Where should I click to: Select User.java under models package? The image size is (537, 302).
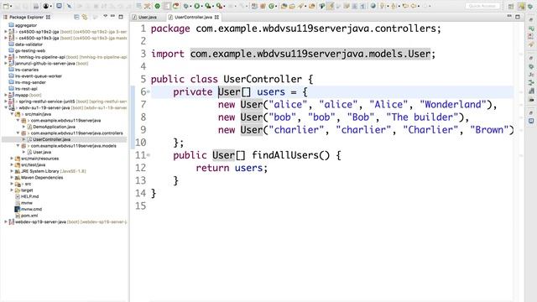(x=42, y=152)
